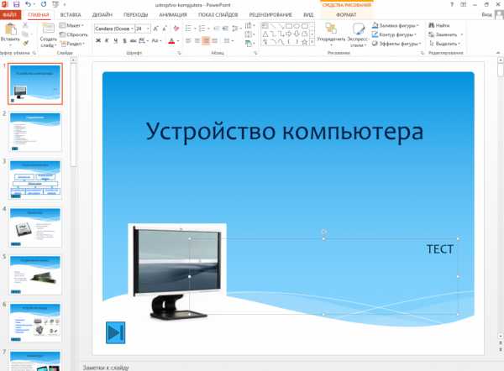Save the presentation with floppy disk icon
Image resolution: width=504 pixels, height=371 pixels.
[x=17, y=4]
